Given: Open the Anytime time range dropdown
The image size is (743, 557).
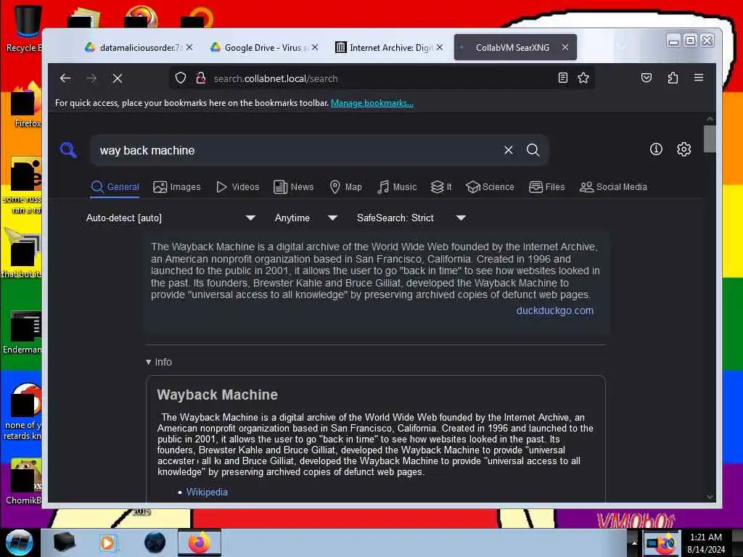Looking at the screenshot, I should click(305, 218).
